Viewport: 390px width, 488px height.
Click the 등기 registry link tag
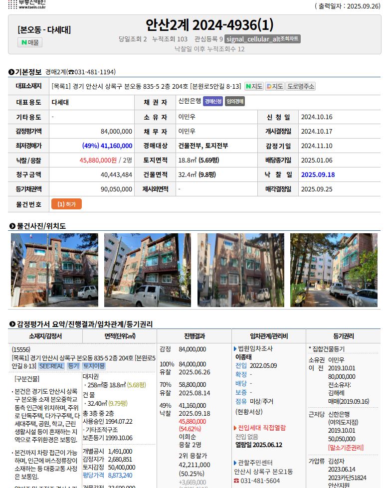tap(73, 366)
